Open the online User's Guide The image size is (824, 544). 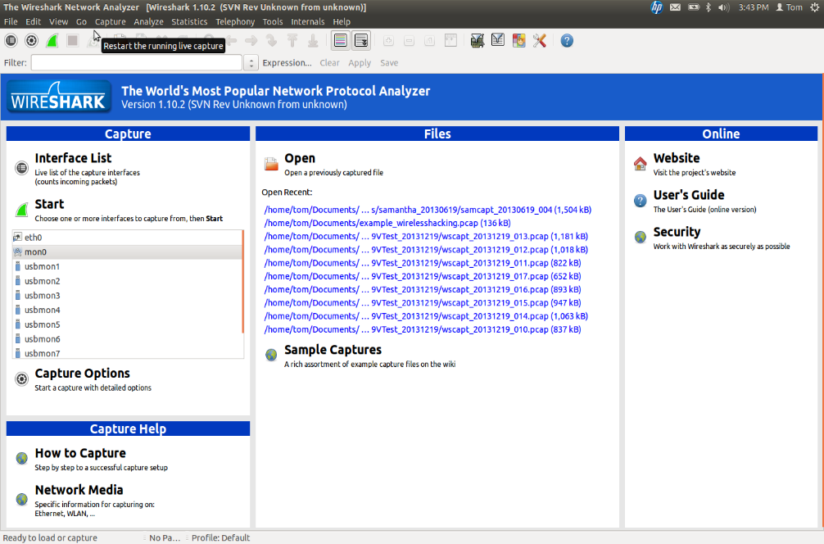688,195
